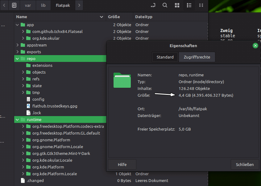
Task: Expand org.freedesktop.Platform.codecs-extra folder
Action: pos(23,126)
